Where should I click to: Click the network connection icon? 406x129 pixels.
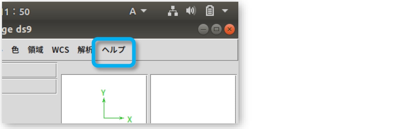click(173, 11)
